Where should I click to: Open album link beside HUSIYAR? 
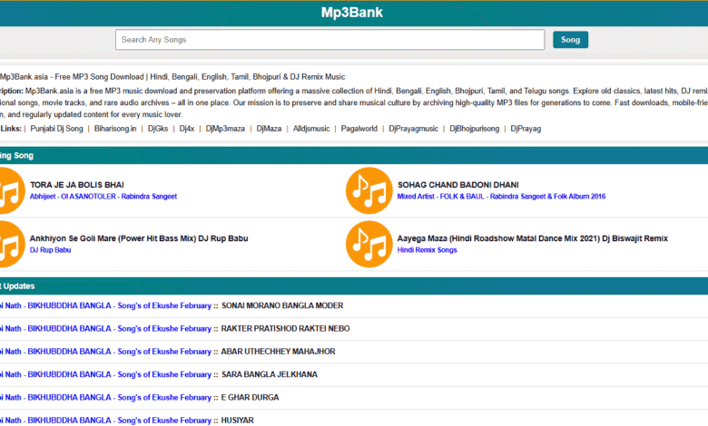click(x=105, y=421)
